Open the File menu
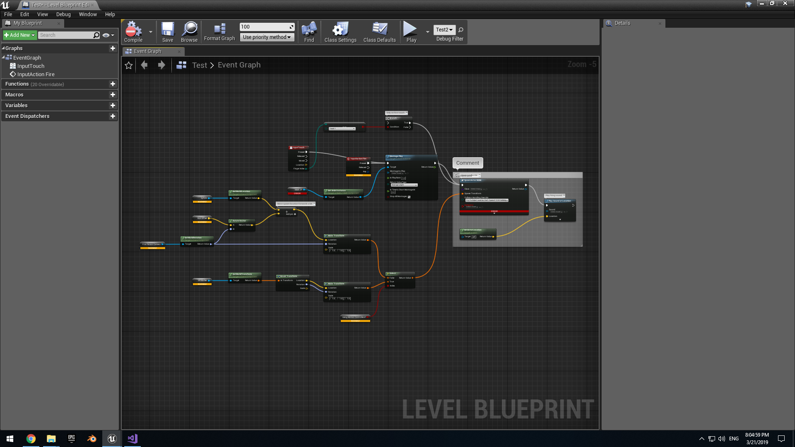795x447 pixels. pos(8,14)
